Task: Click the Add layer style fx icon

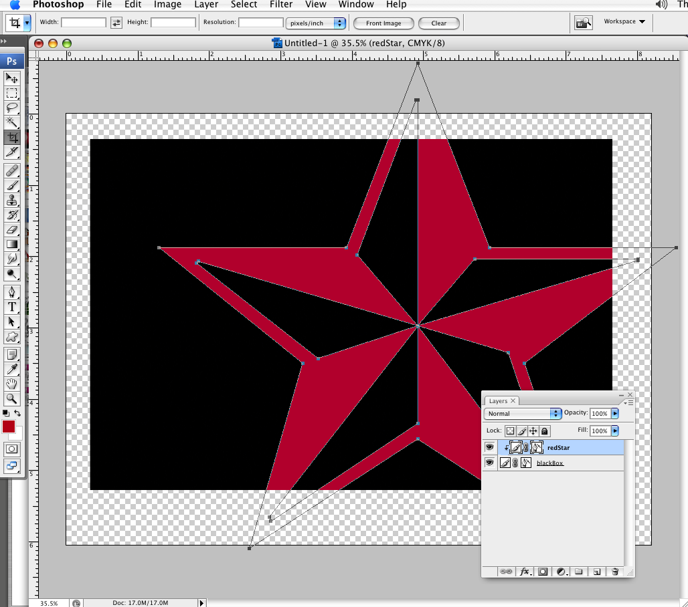Action: tap(525, 572)
